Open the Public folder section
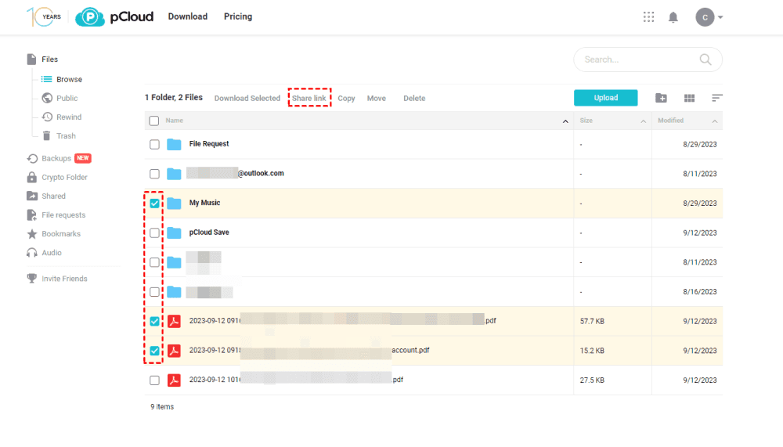The image size is (783, 447). [x=60, y=99]
